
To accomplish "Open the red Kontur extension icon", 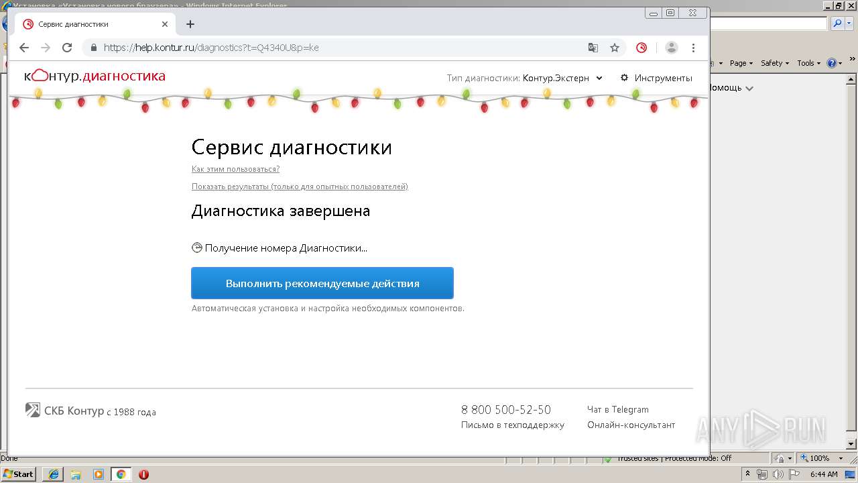I will pos(641,48).
